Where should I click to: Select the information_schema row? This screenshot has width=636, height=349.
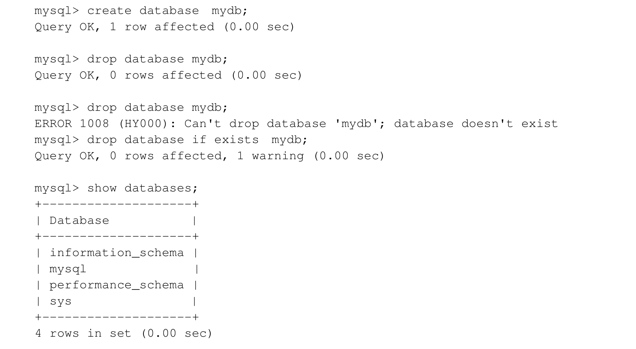pyautogui.click(x=117, y=253)
